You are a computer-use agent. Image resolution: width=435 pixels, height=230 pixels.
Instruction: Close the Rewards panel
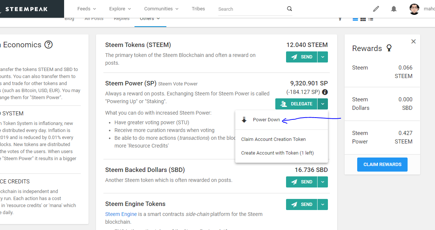[414, 41]
